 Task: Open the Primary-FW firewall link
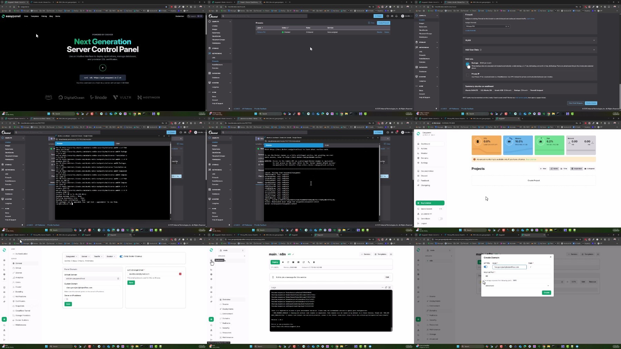pos(261,32)
